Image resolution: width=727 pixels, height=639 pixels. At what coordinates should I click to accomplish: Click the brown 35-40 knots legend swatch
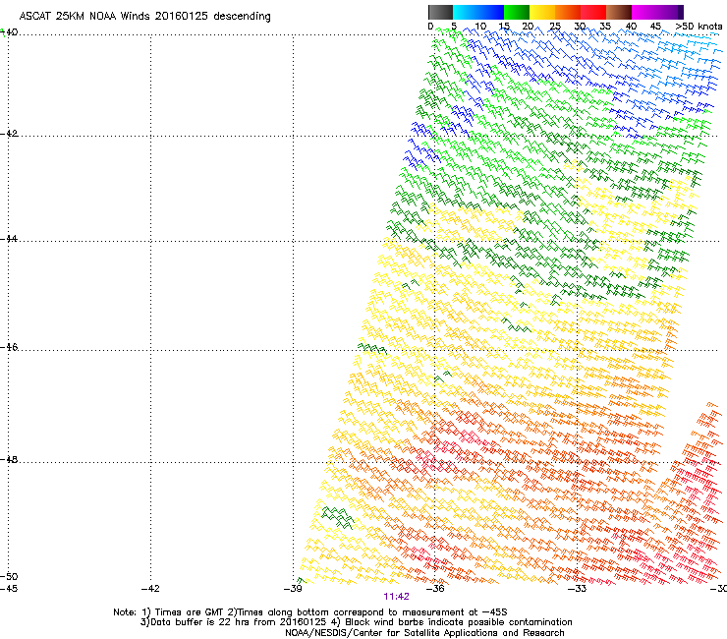[x=619, y=12]
